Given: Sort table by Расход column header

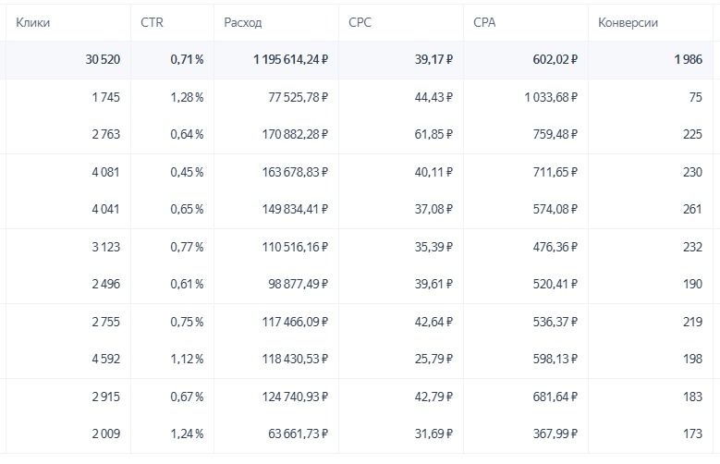Looking at the screenshot, I should (243, 22).
